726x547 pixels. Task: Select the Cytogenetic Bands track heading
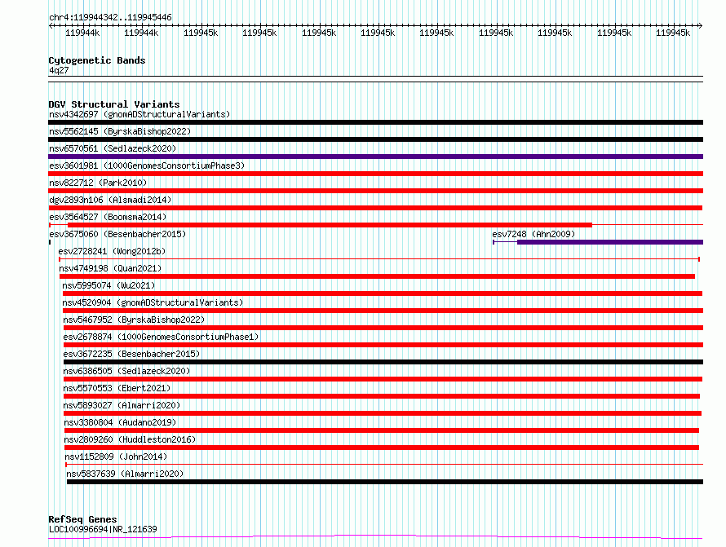[97, 60]
